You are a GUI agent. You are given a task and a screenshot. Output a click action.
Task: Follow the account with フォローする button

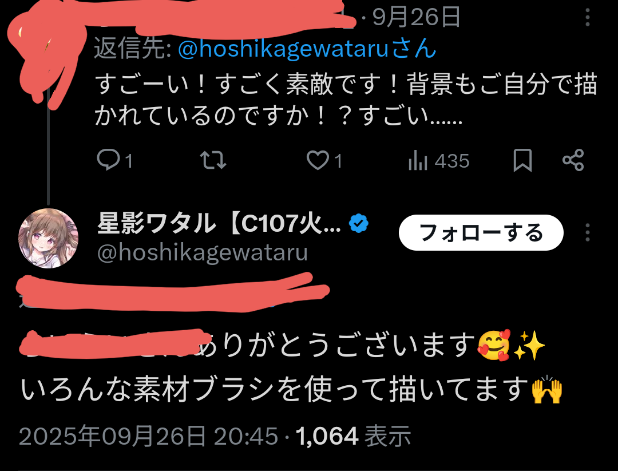coord(481,232)
